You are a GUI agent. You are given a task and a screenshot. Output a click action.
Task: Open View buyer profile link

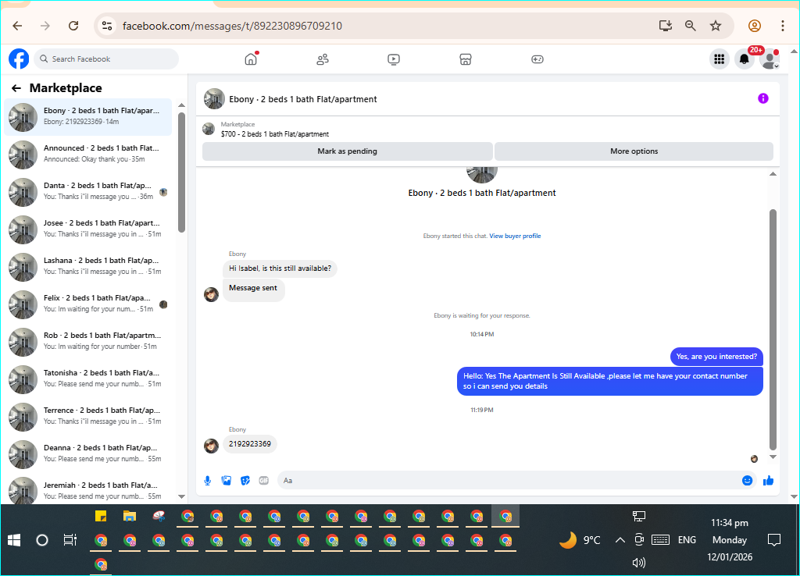point(515,236)
